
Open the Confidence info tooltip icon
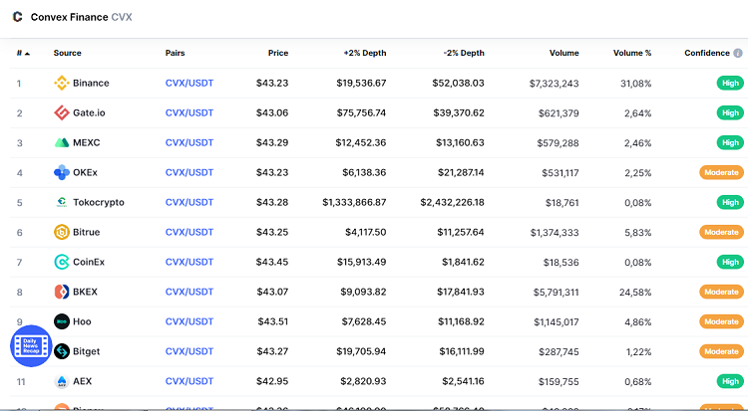point(738,53)
